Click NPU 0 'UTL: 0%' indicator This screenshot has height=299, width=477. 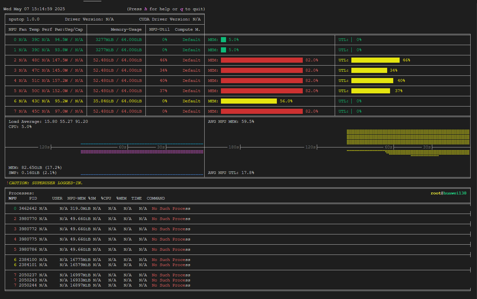tap(350, 40)
